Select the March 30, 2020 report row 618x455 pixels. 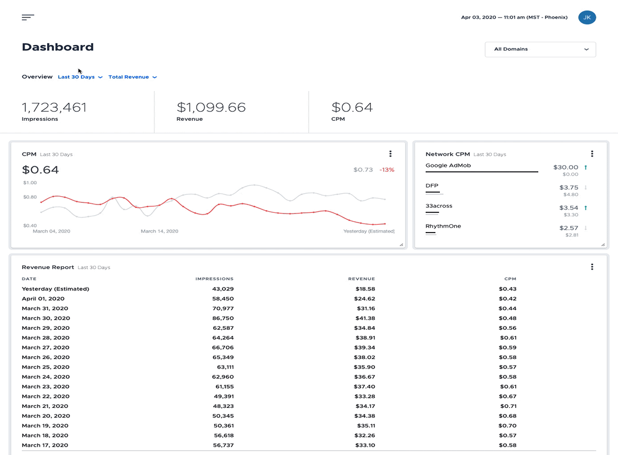point(308,318)
